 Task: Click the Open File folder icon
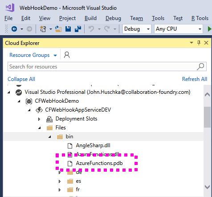click(x=58, y=29)
